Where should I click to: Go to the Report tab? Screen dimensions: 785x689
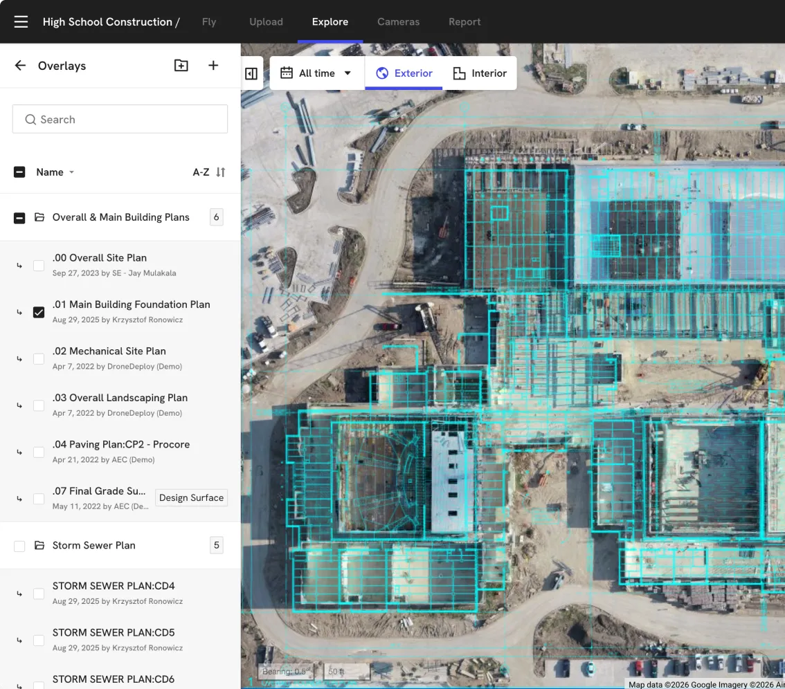pyautogui.click(x=464, y=22)
